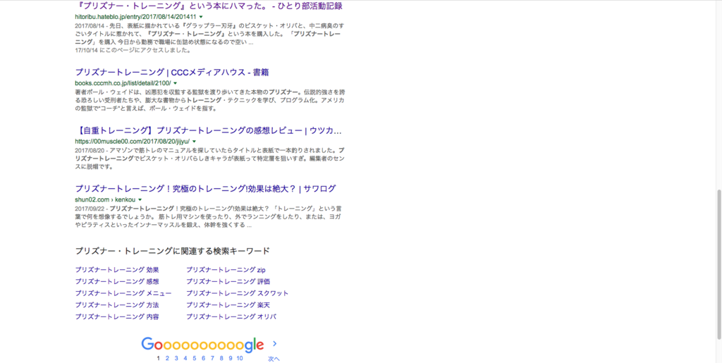
Task: Expand the arrow next to the books.cccmh.co.jp URL
Action: (176, 83)
